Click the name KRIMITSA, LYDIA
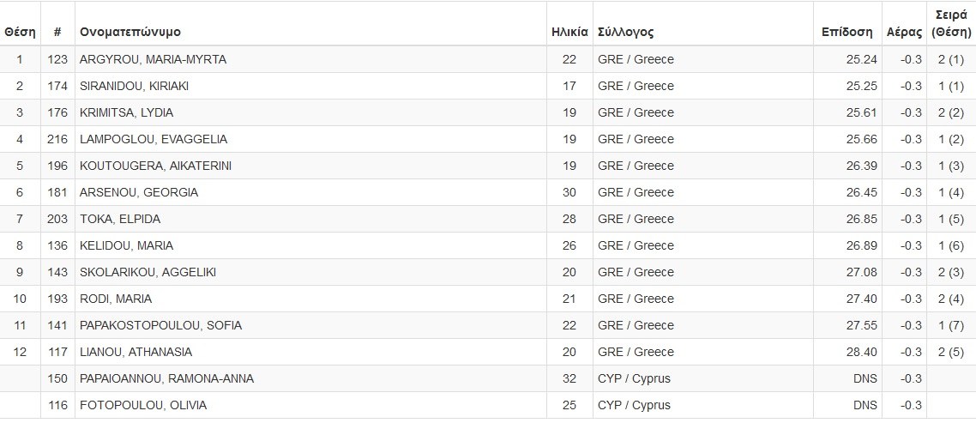Viewport: 976px width, 423px height. pos(126,112)
